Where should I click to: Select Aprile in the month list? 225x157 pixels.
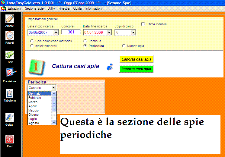tap(40, 106)
